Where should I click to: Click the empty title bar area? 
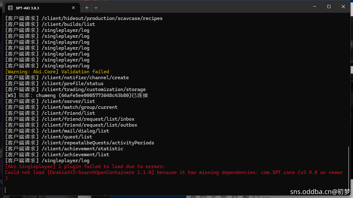tap(203, 7)
